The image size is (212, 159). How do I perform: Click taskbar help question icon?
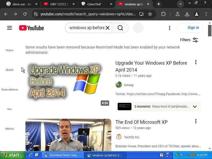(x=161, y=155)
